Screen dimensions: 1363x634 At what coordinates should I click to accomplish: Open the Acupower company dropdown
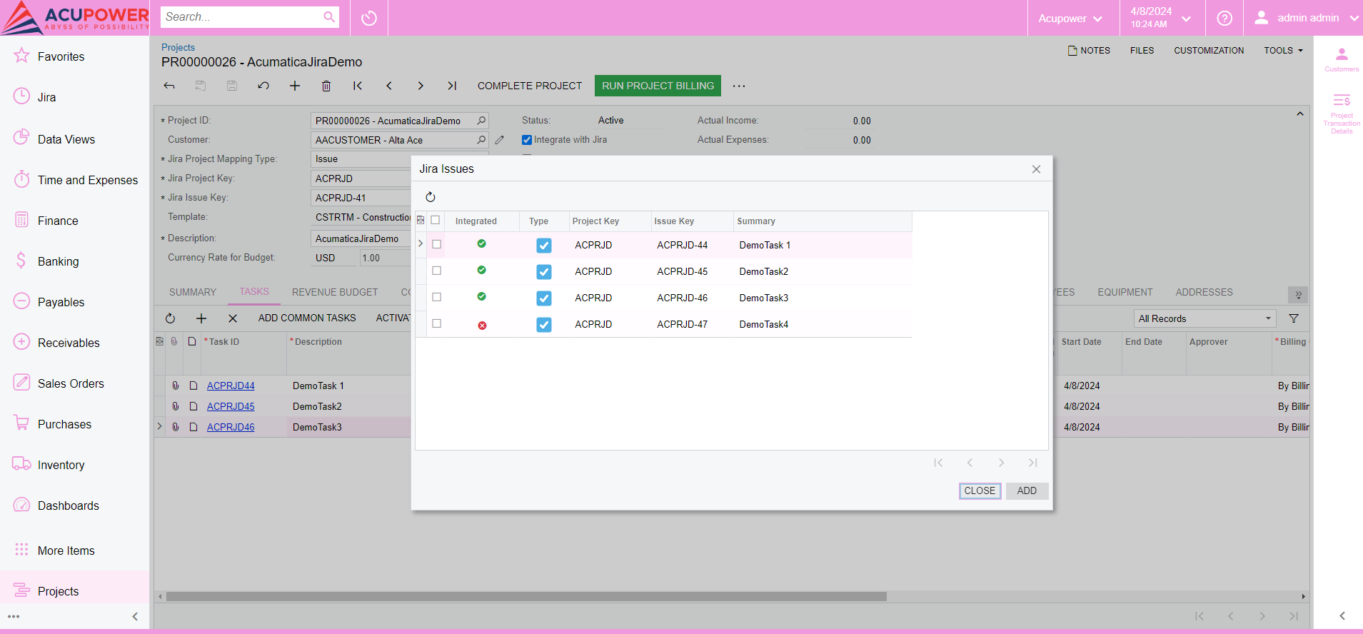1070,18
